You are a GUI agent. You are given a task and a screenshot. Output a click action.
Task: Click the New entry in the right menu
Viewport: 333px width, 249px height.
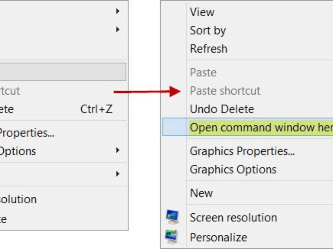coord(201,193)
